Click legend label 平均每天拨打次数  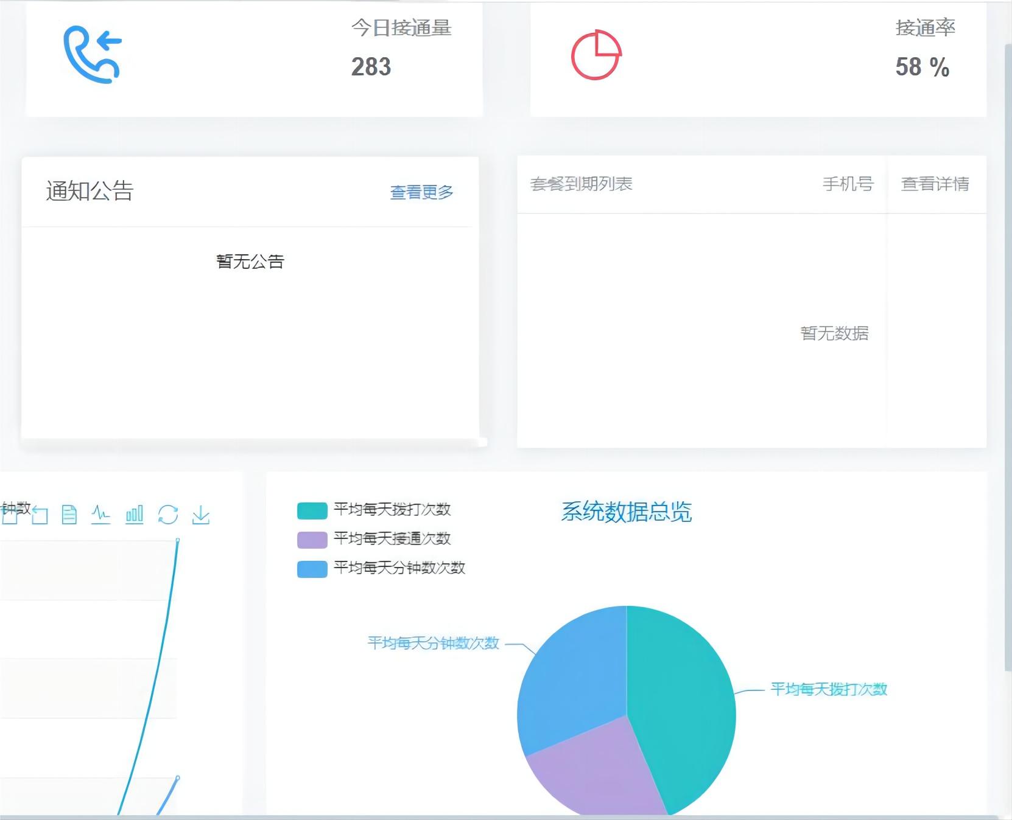(x=392, y=509)
